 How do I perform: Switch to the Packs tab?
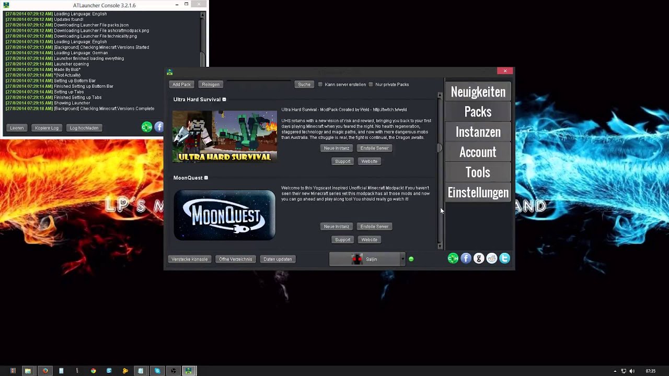click(478, 112)
